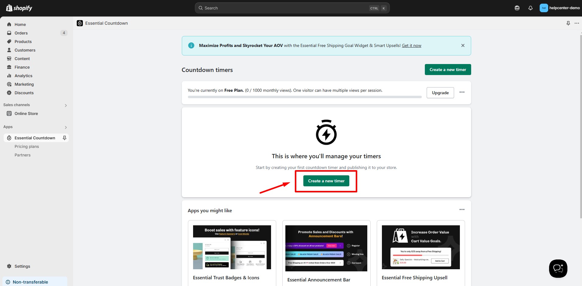
Task: Open notifications bell
Action: pos(531,8)
